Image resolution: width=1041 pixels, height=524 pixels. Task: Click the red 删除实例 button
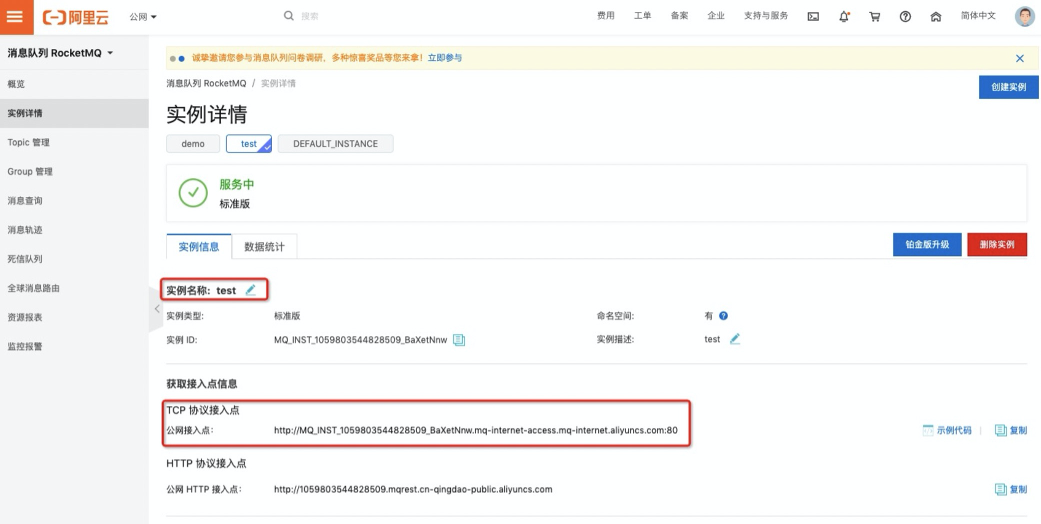pos(997,244)
